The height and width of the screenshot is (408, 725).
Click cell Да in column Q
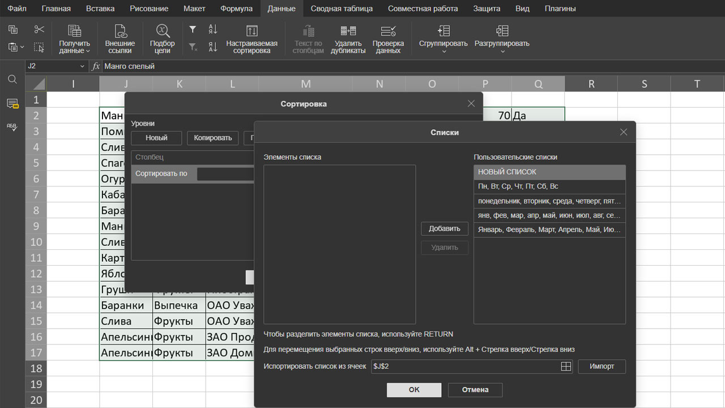pyautogui.click(x=538, y=116)
